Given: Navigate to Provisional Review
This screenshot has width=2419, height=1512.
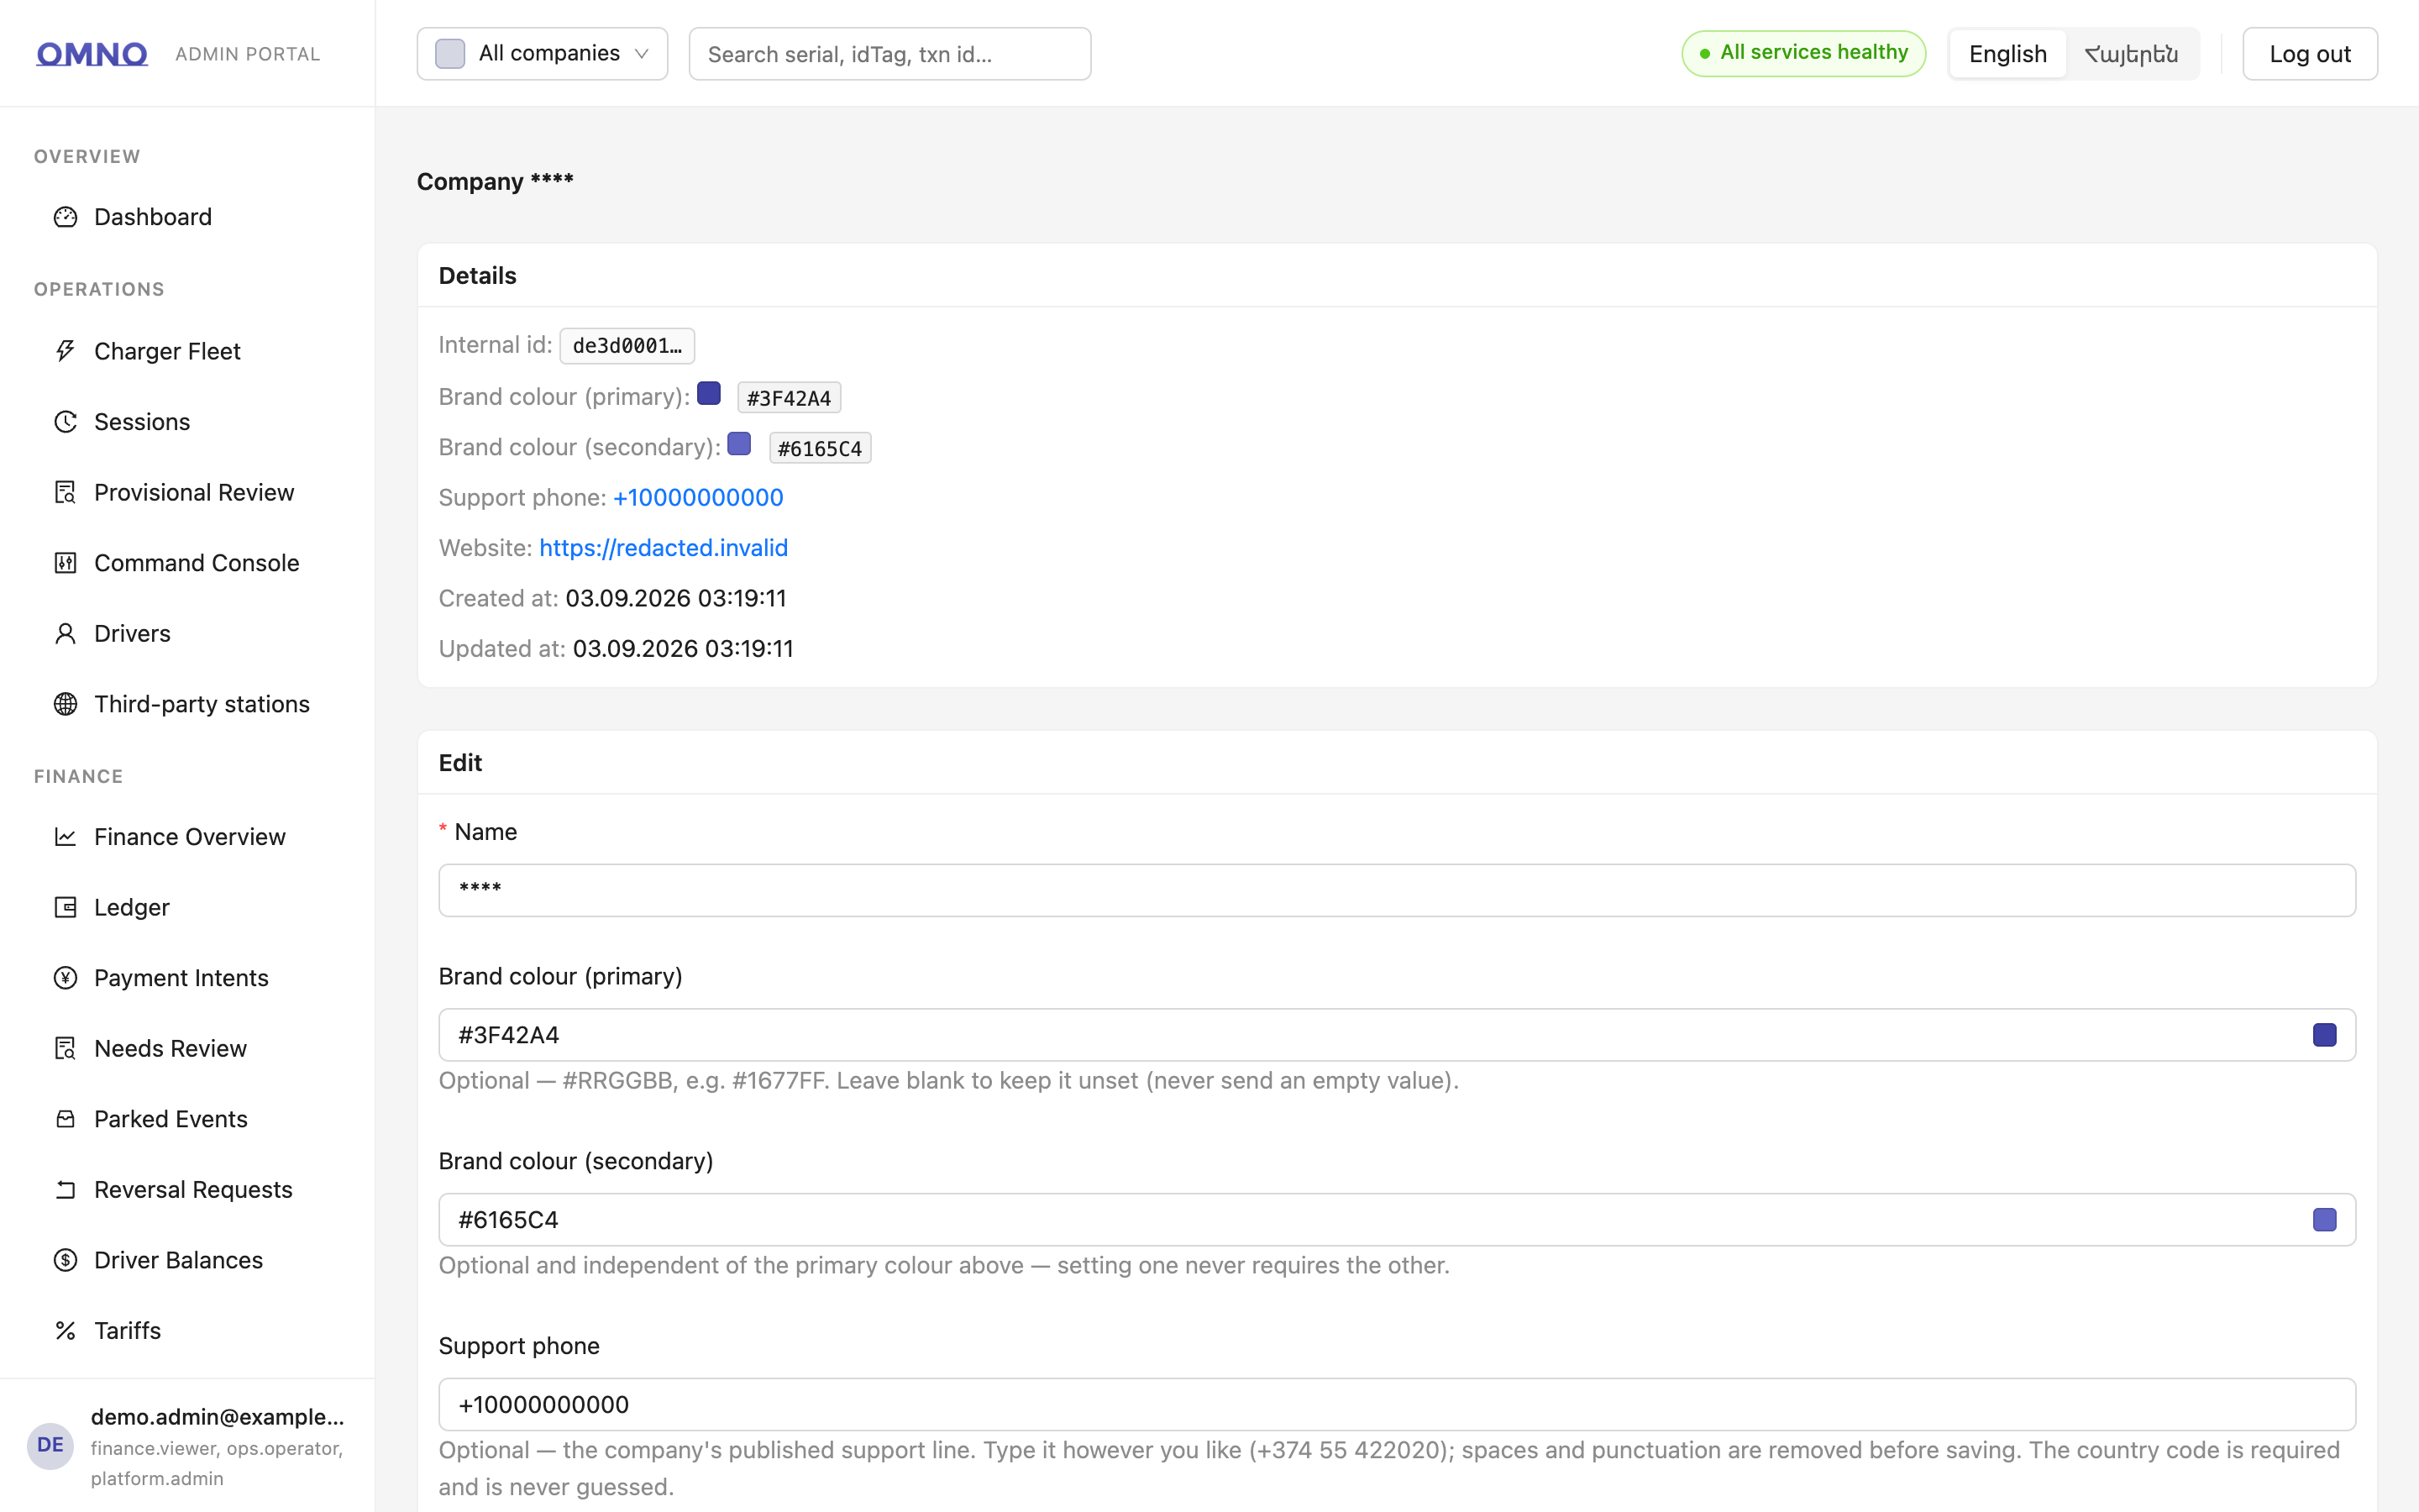Looking at the screenshot, I should coord(187,492).
